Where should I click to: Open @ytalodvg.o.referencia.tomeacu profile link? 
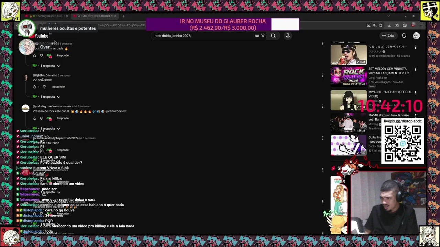(53, 106)
